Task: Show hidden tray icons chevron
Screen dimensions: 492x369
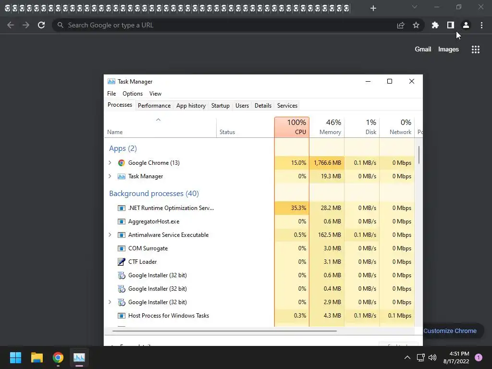Action: point(407,357)
